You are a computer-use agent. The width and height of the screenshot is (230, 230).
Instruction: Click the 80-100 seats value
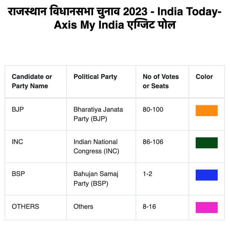153,109
